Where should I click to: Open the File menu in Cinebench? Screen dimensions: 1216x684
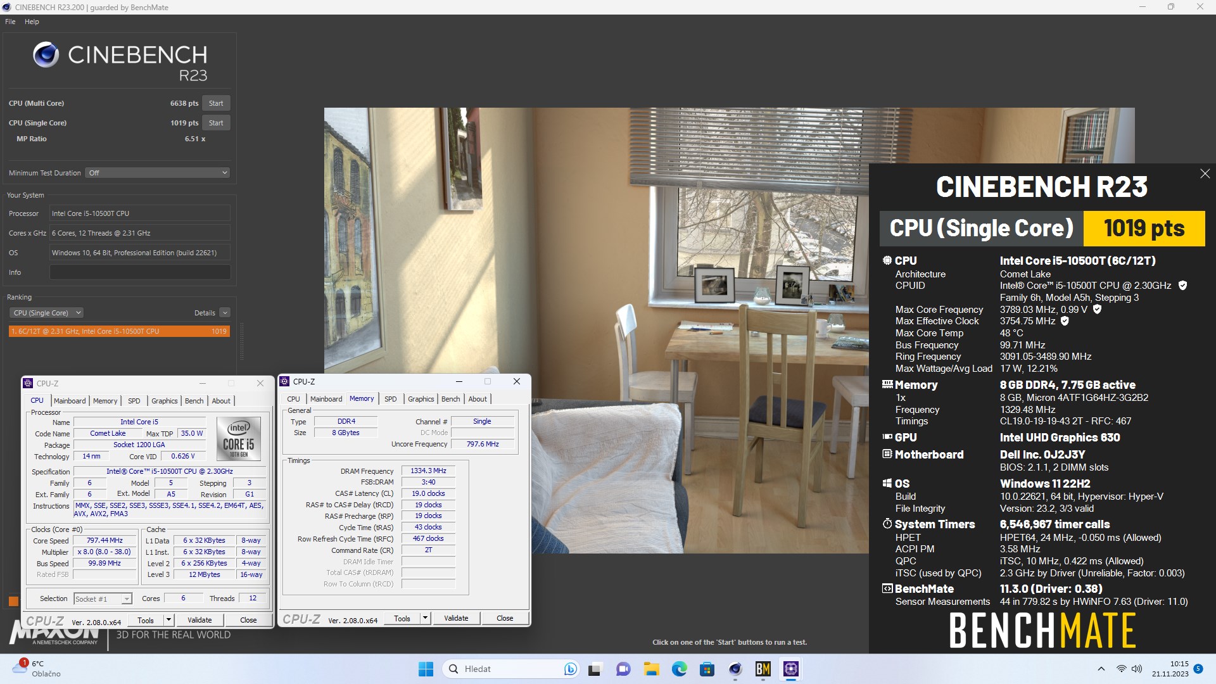(10, 22)
